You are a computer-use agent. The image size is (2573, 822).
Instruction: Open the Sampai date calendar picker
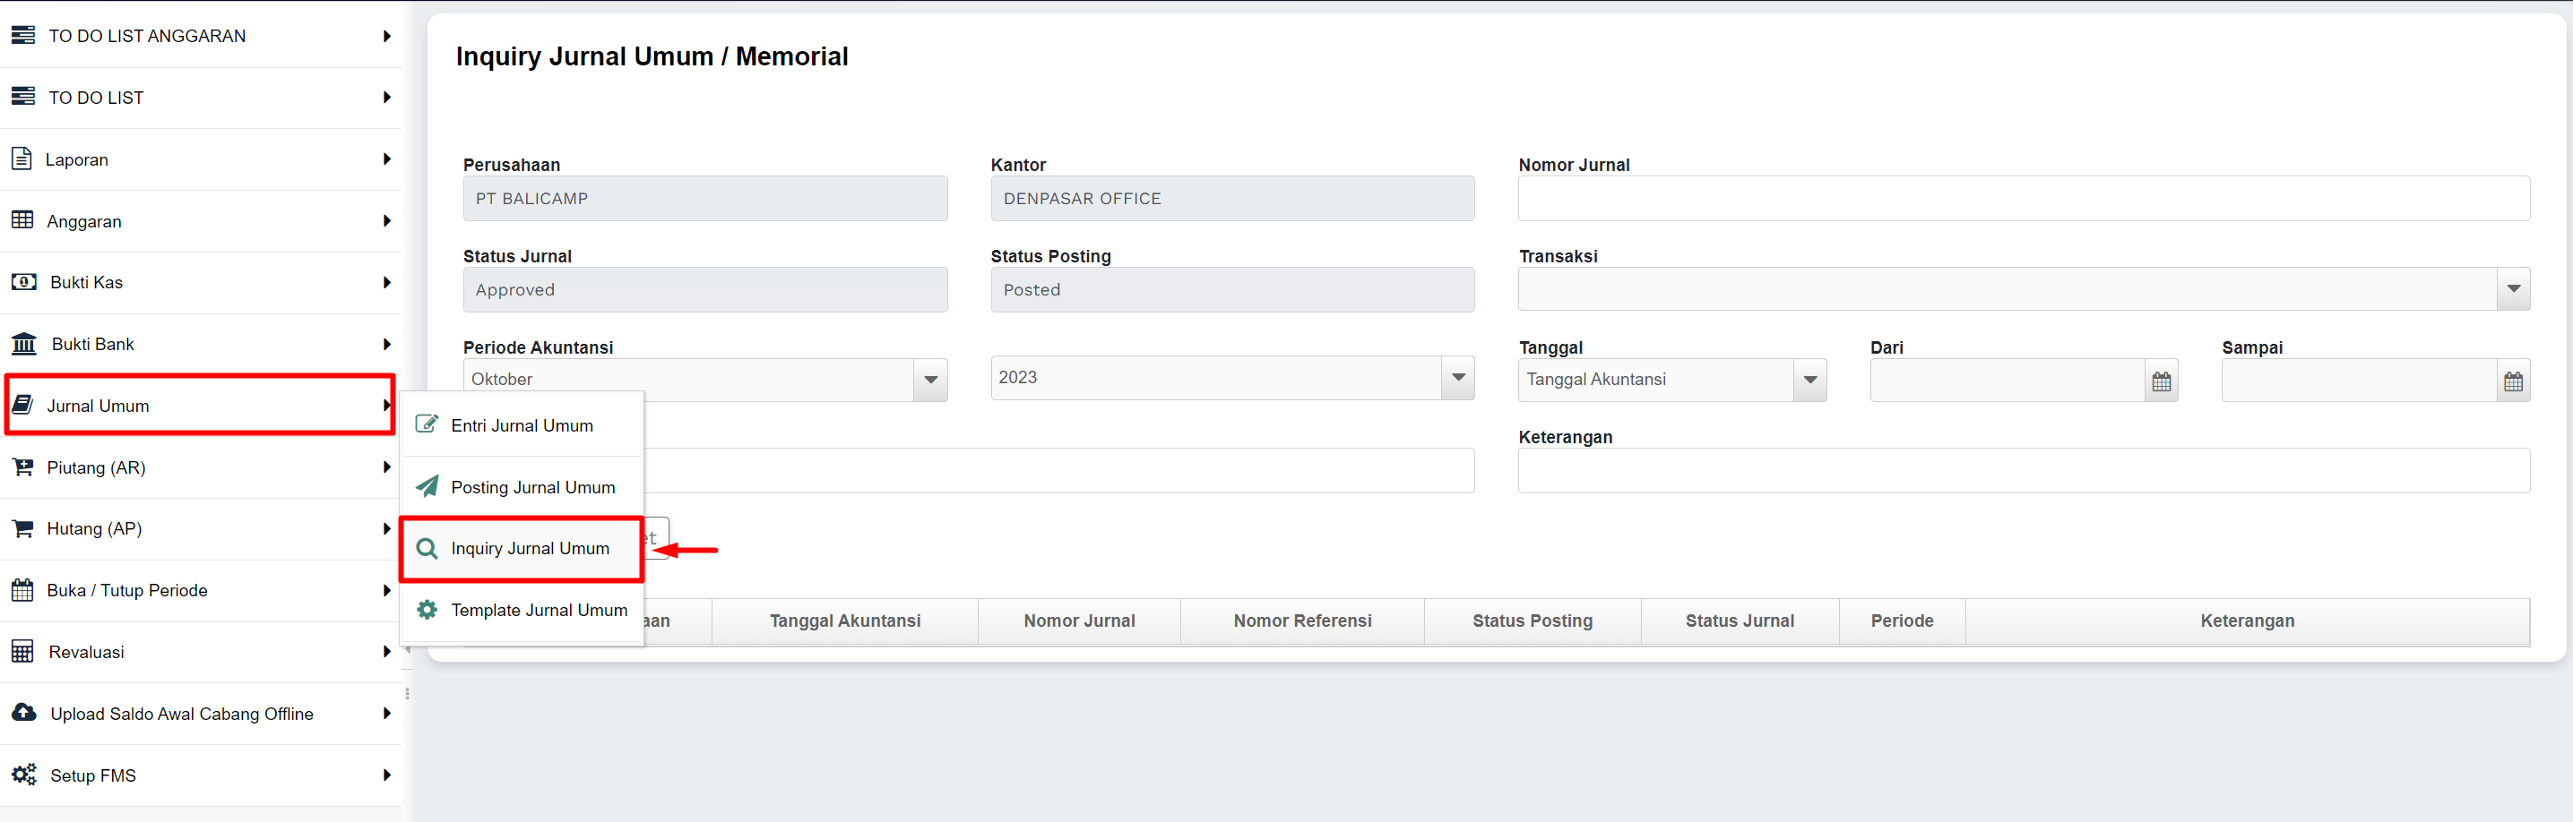pyautogui.click(x=2512, y=381)
